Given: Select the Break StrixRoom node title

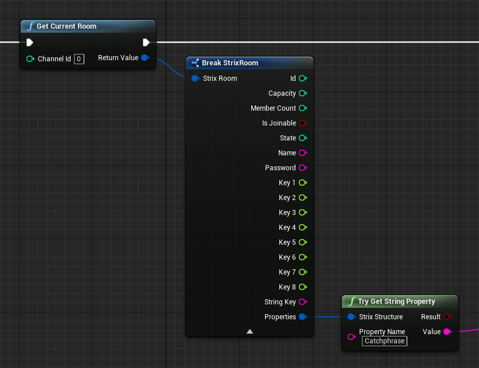Looking at the screenshot, I should point(230,63).
